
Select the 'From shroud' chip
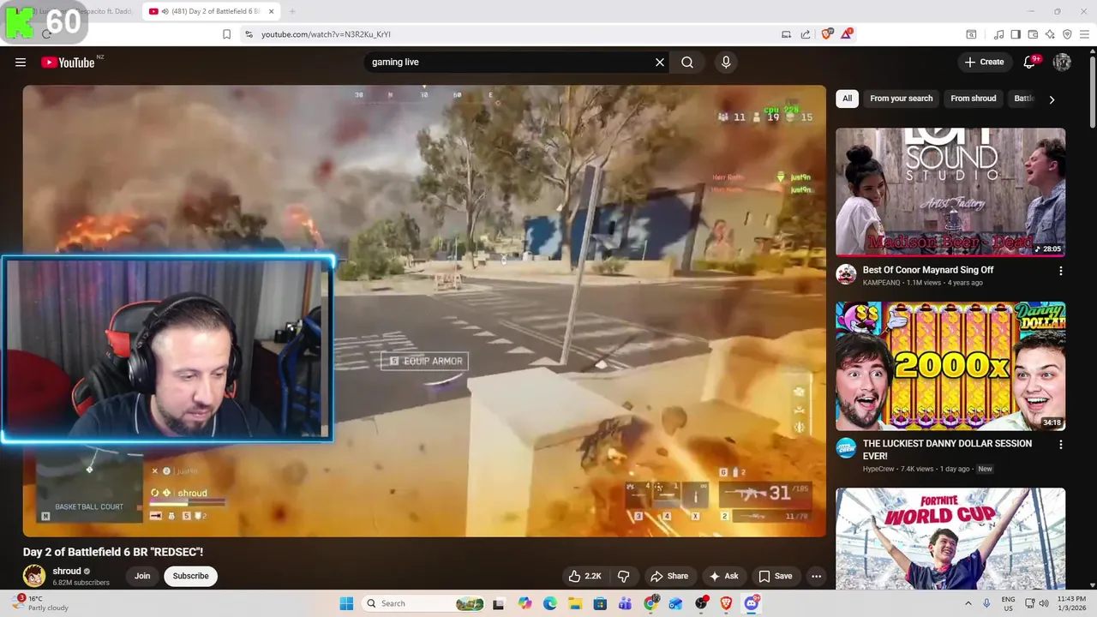(974, 99)
